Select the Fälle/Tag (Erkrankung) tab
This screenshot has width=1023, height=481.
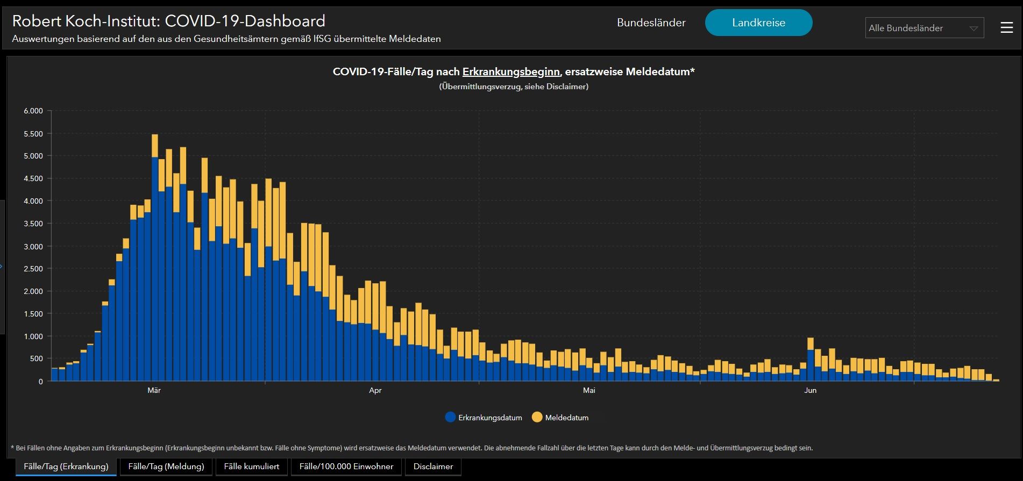point(66,466)
